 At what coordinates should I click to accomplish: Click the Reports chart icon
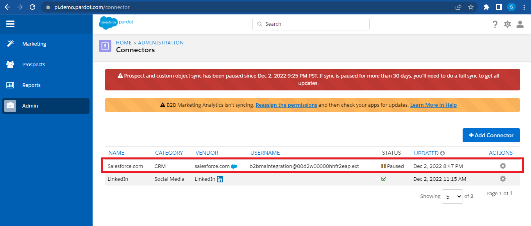(x=11, y=85)
